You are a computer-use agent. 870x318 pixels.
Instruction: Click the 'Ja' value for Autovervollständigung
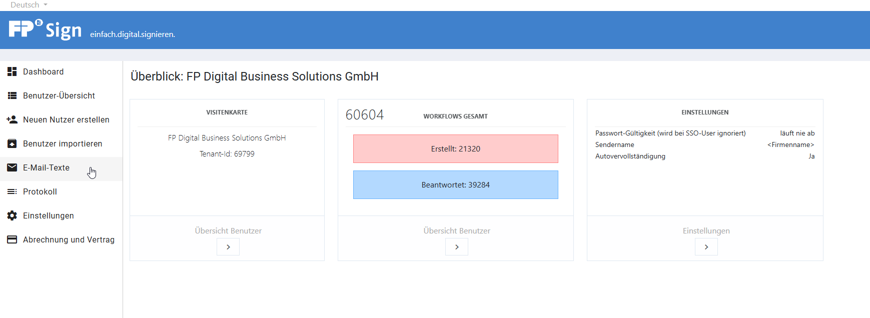811,156
